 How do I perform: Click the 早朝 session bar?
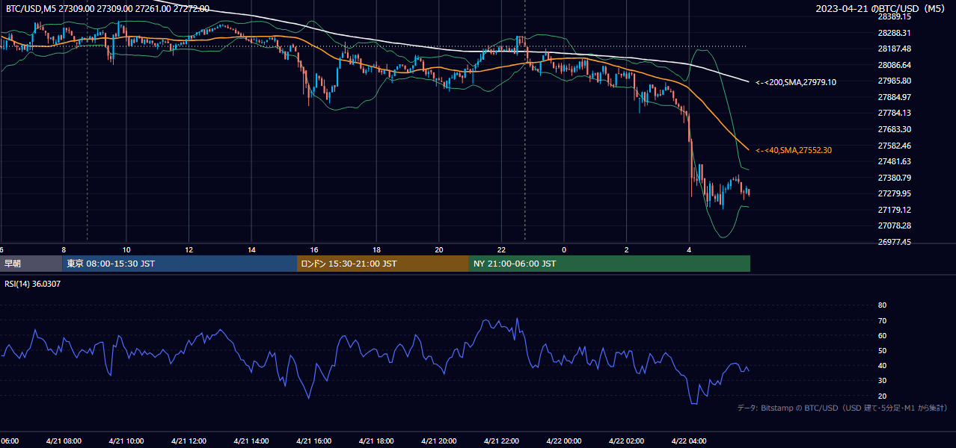[31, 264]
